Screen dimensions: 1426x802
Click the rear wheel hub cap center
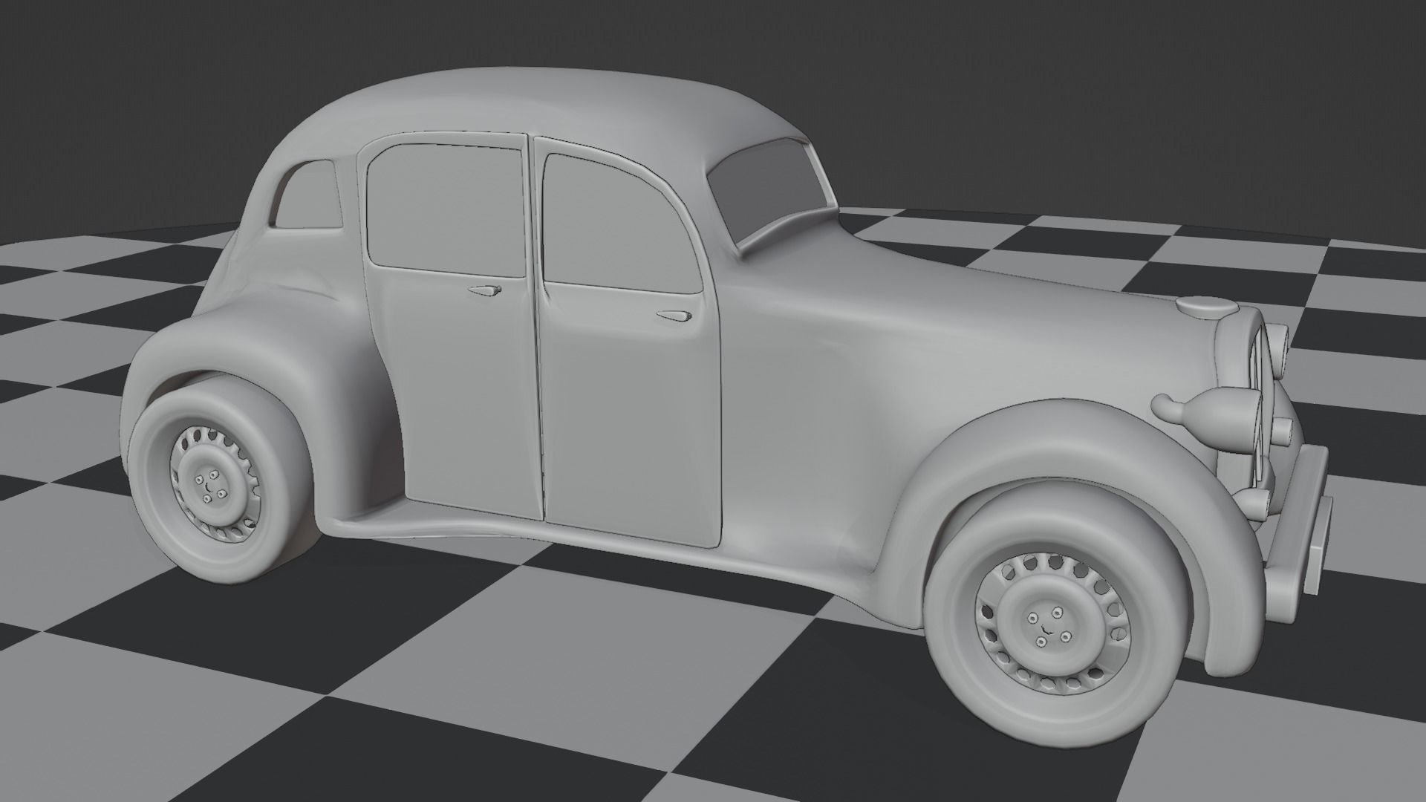click(213, 485)
